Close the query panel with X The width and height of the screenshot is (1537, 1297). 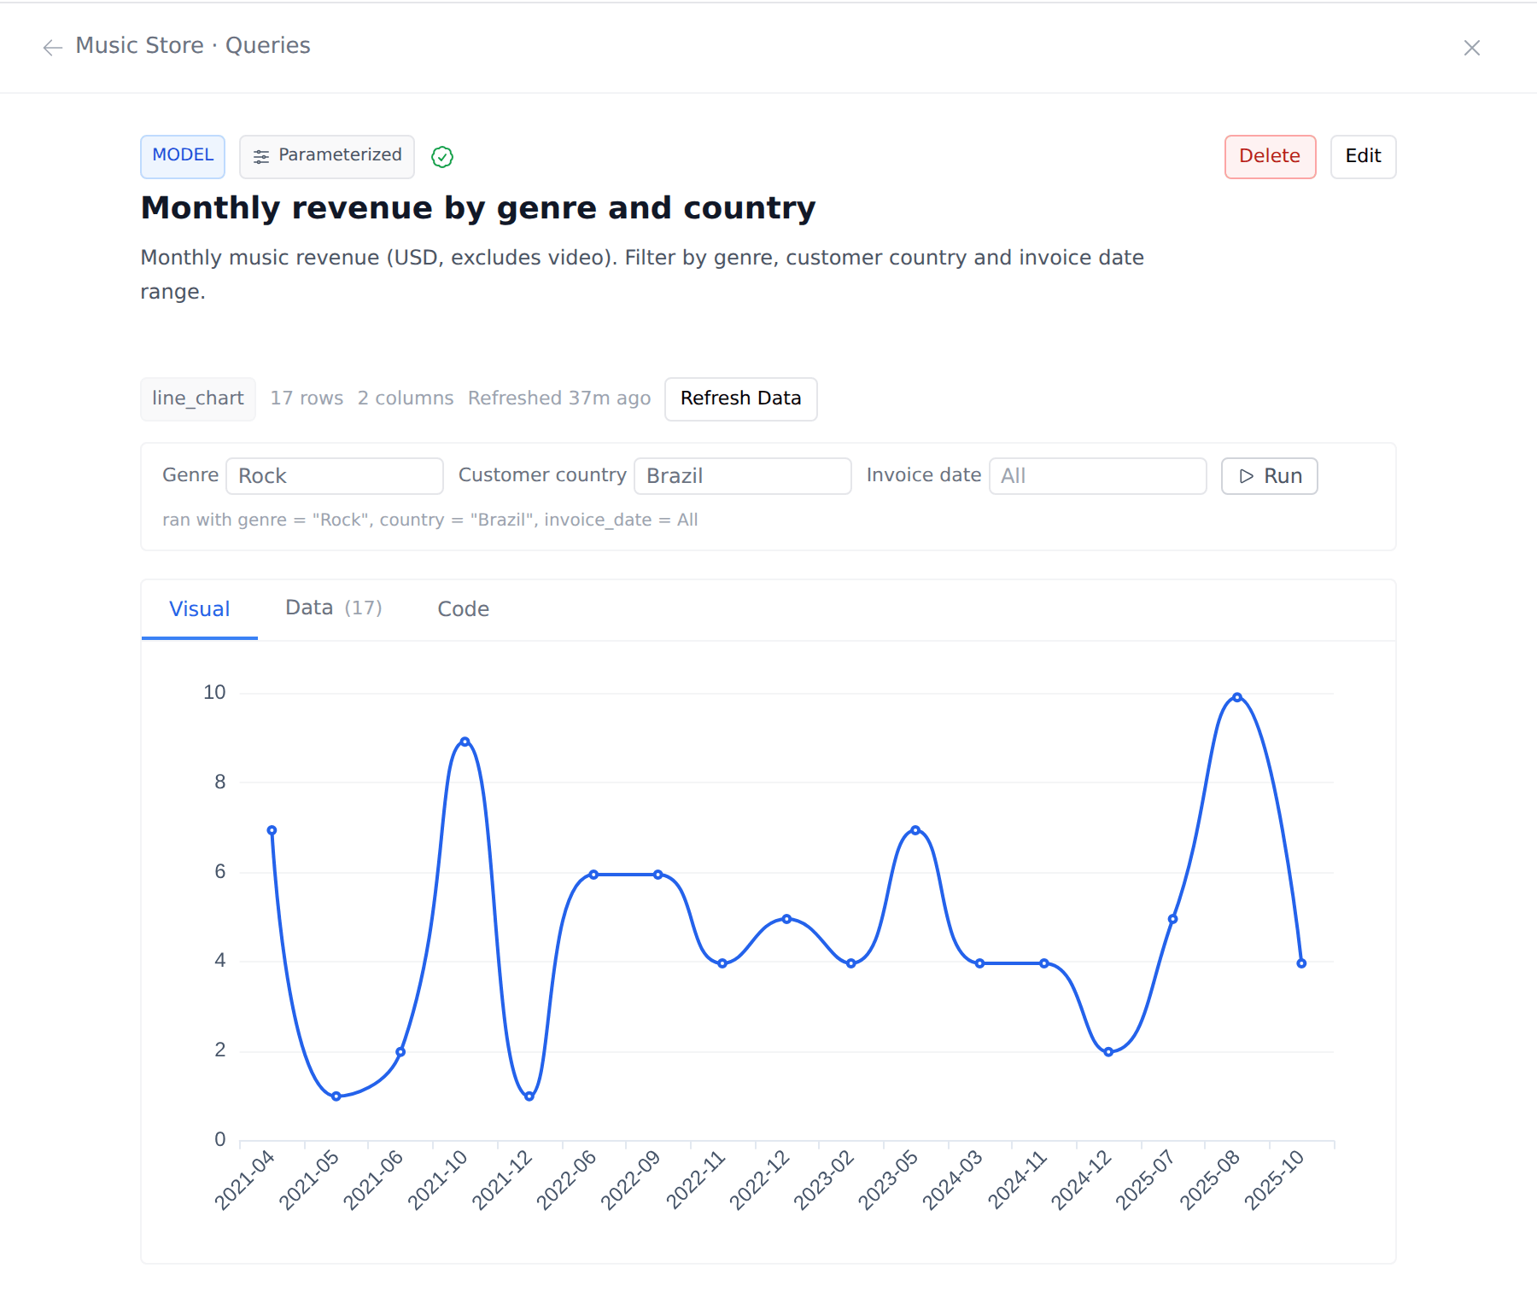tap(1471, 48)
